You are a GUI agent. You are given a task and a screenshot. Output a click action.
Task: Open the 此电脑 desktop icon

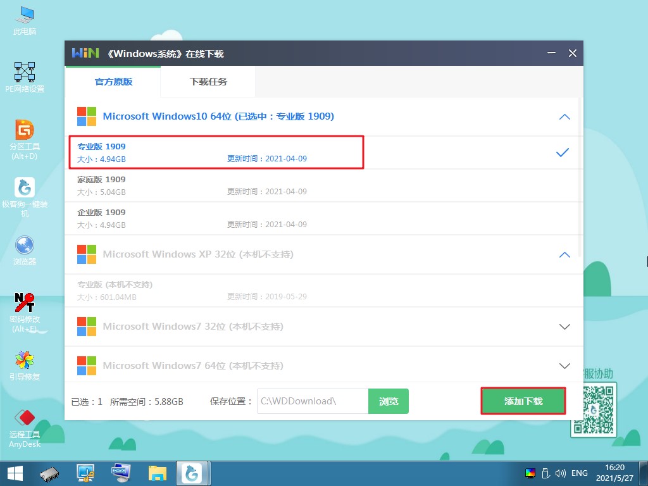[x=25, y=20]
